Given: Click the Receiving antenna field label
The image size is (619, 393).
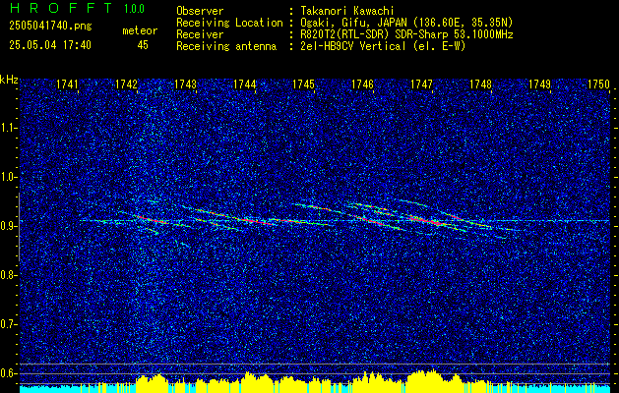Looking at the screenshot, I should 226,46.
